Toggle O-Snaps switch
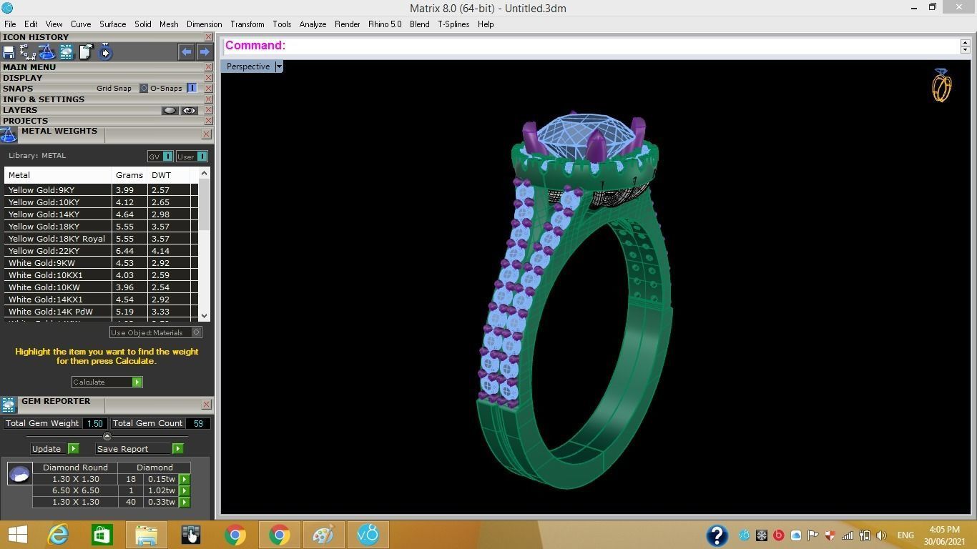The width and height of the screenshot is (977, 549). point(192,88)
